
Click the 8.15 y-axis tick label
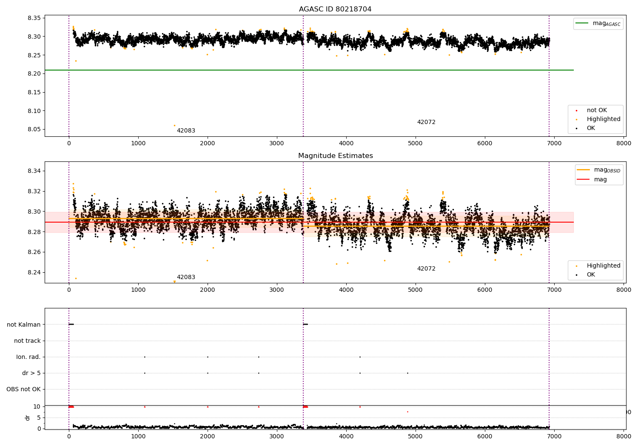34,93
